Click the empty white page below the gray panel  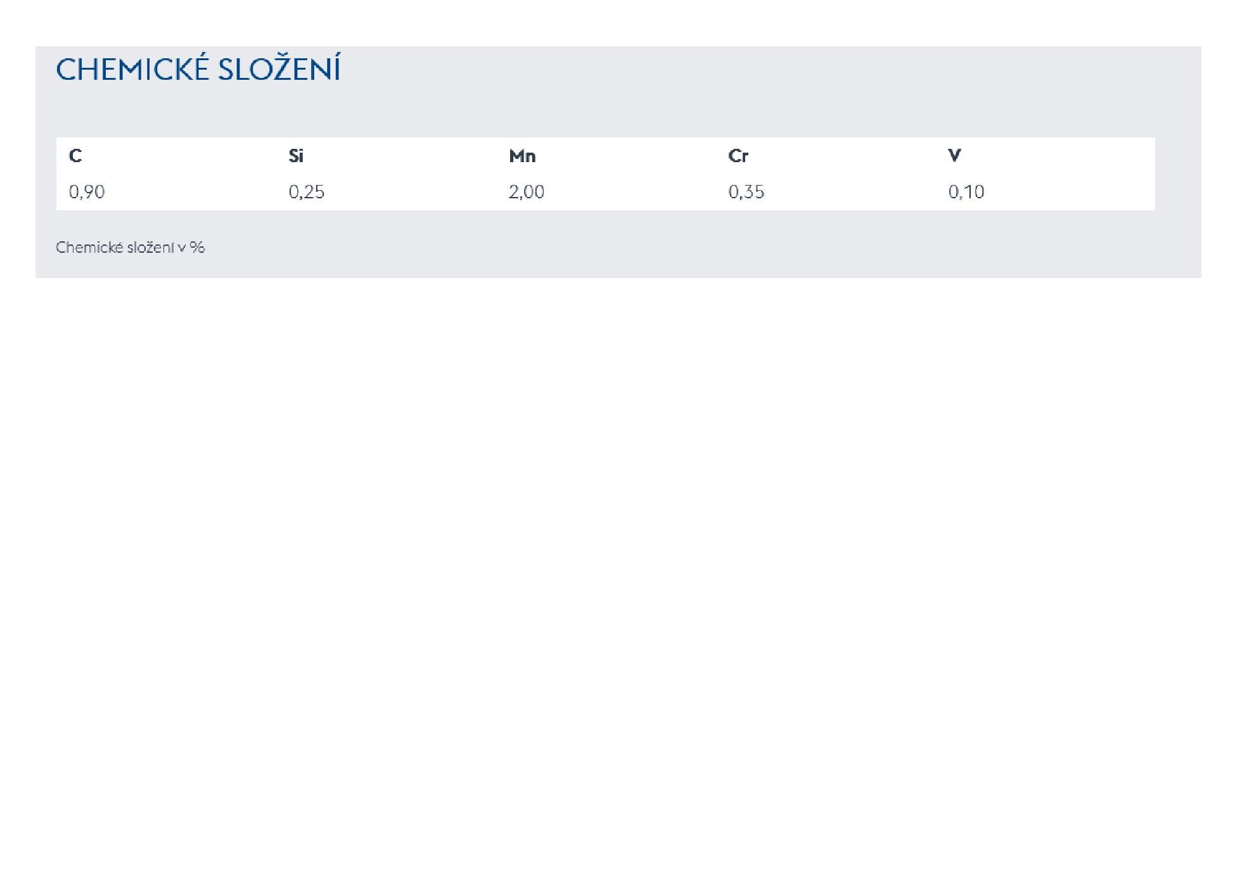[617, 538]
